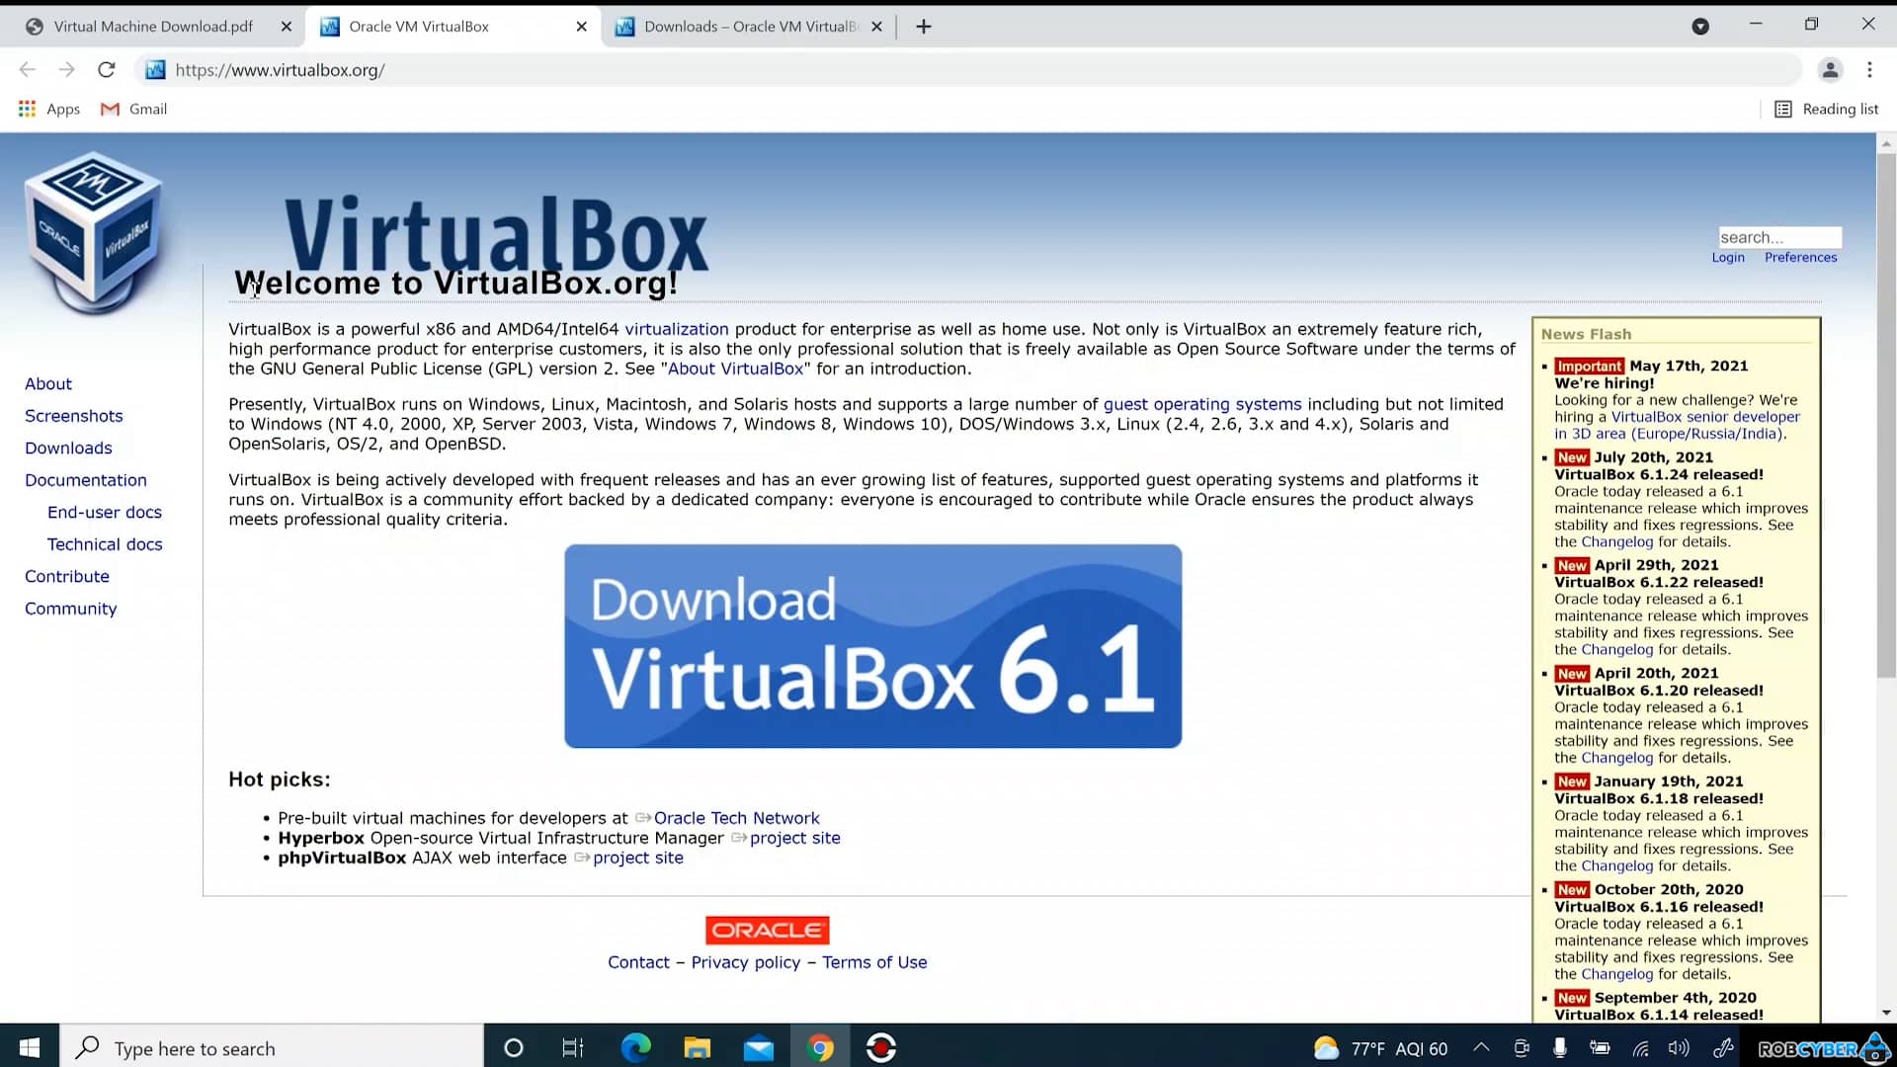
Task: Click the Oracle logo at page bottom
Action: [x=767, y=930]
